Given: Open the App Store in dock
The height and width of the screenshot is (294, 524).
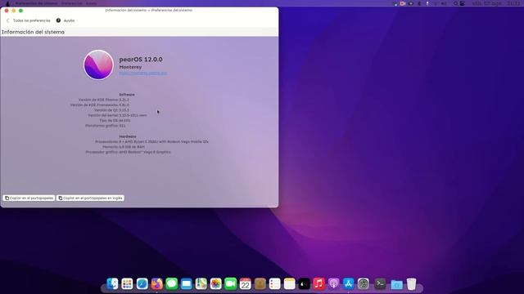Looking at the screenshot, I should click(x=348, y=283).
